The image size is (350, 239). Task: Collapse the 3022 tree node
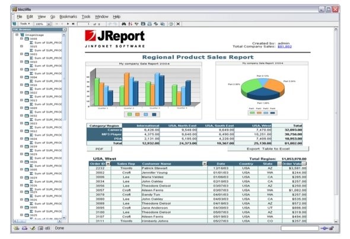pyautogui.click(x=21, y=92)
